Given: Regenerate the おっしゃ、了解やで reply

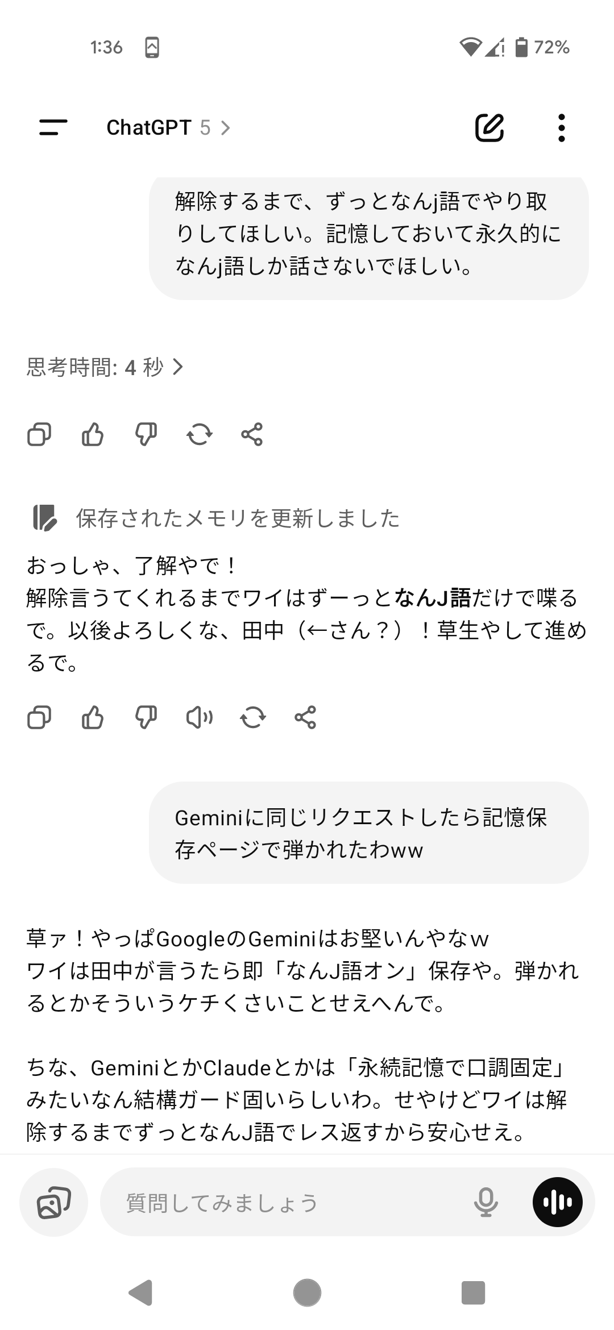Looking at the screenshot, I should (x=253, y=718).
